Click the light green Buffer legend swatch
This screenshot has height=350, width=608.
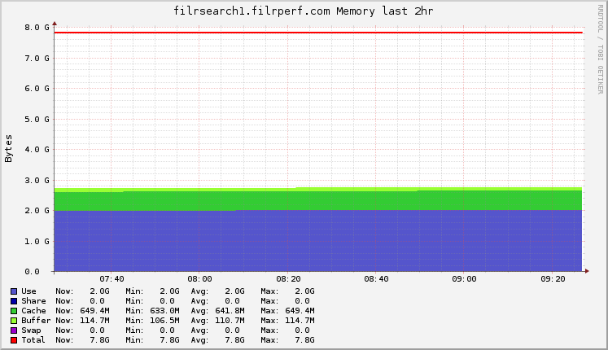14,321
